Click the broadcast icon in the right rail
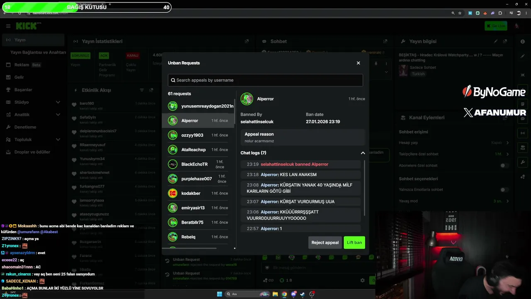The image size is (531, 299). [523, 133]
